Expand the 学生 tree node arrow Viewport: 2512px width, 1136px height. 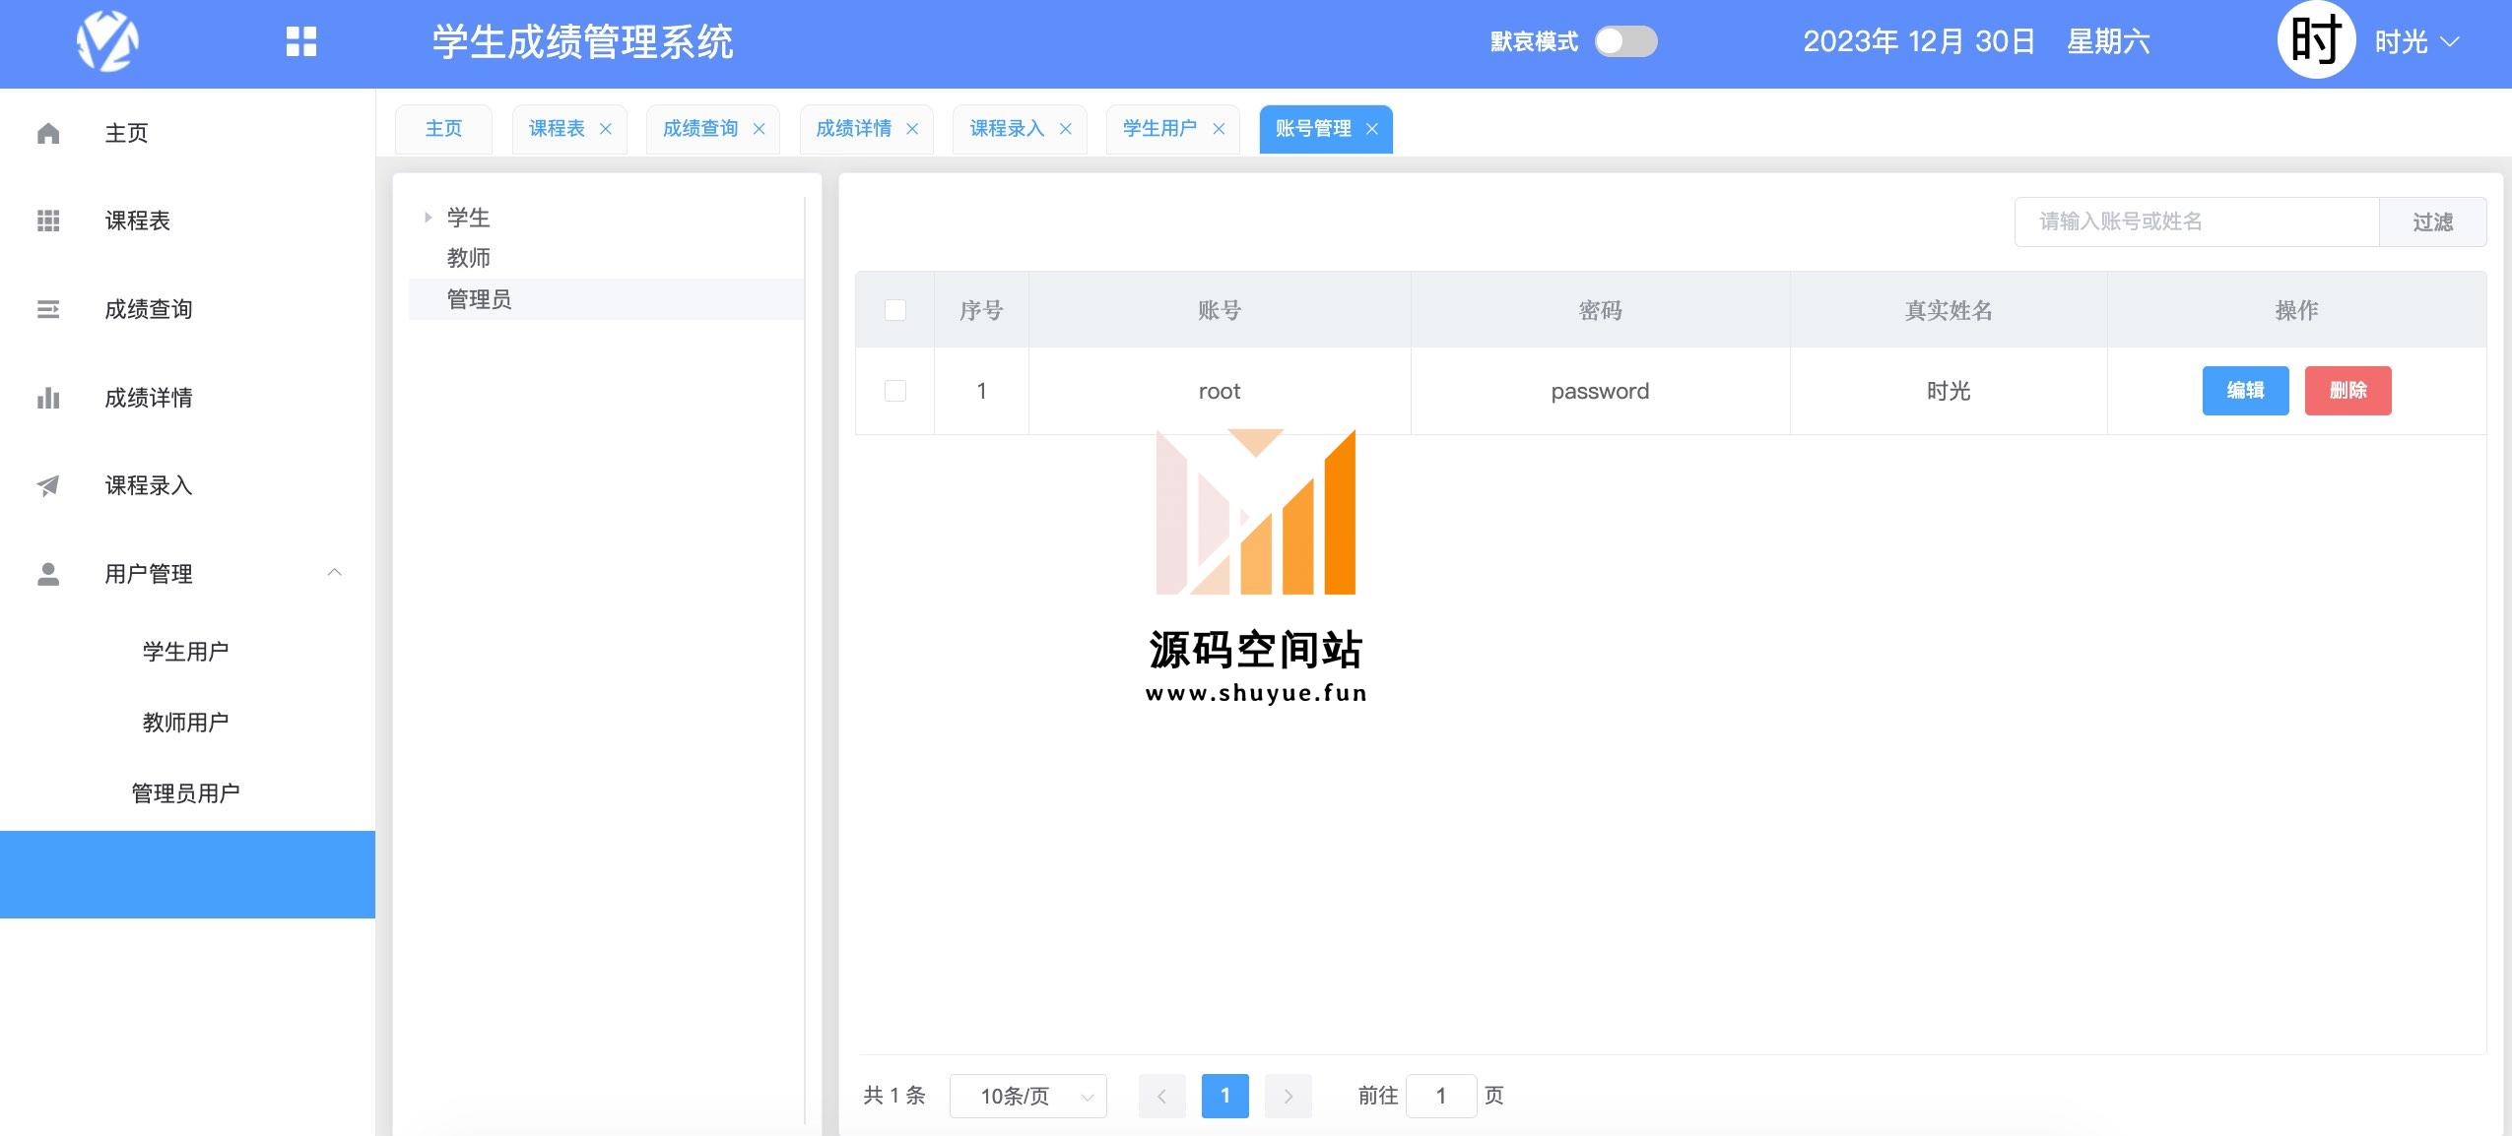point(428,218)
